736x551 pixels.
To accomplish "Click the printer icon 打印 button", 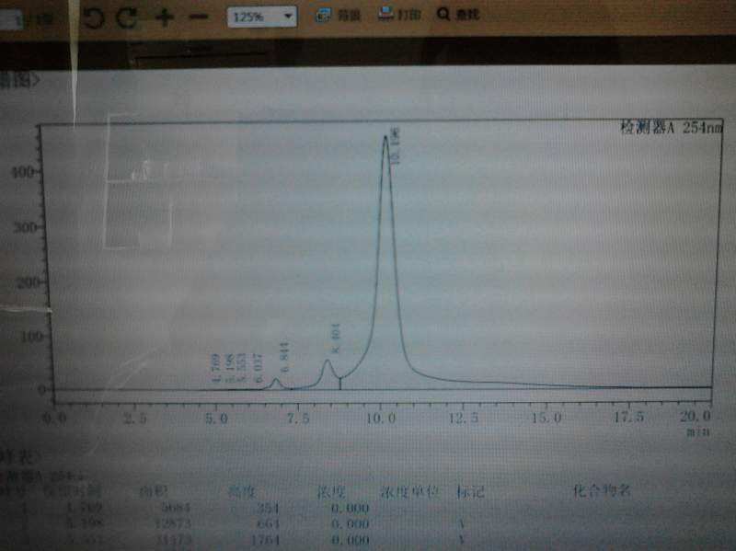I will 399,14.
